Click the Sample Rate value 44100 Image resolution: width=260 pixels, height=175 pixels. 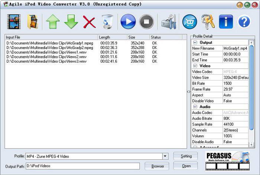tap(235, 124)
